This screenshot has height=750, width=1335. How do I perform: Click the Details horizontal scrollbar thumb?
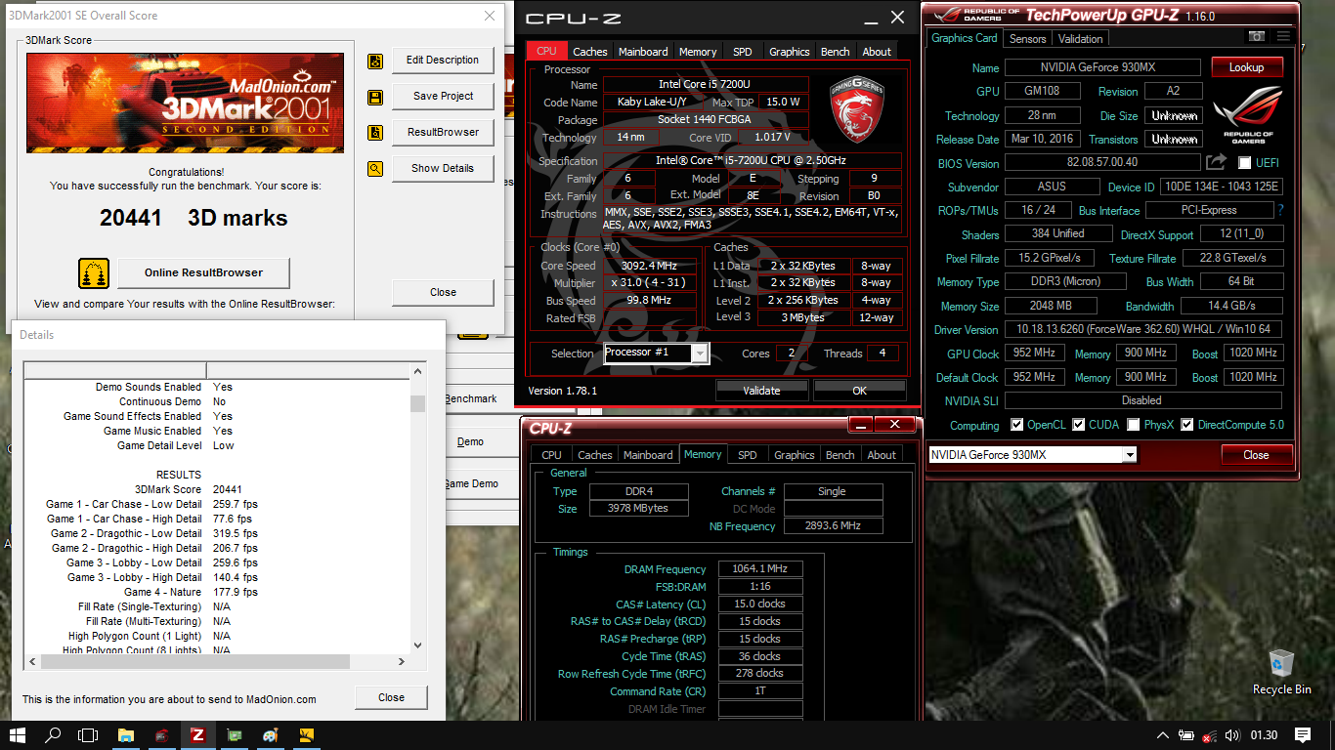194,662
